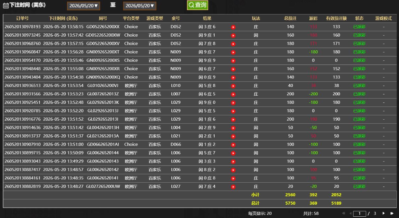Click the page number input field
399x218 pixels.
[x=360, y=213]
